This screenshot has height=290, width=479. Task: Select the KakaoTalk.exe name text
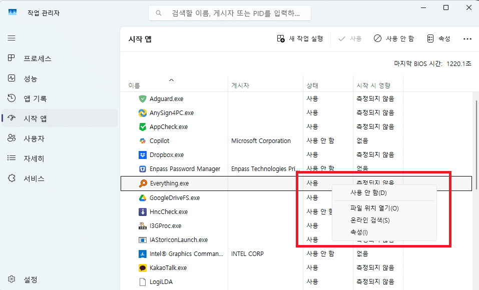pos(168,267)
